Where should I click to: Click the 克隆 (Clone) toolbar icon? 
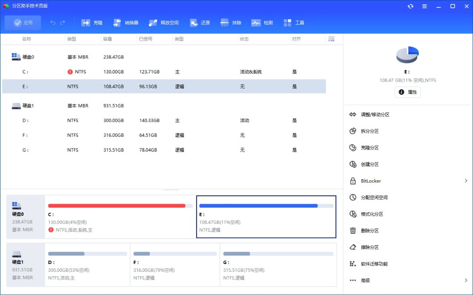coord(85,23)
